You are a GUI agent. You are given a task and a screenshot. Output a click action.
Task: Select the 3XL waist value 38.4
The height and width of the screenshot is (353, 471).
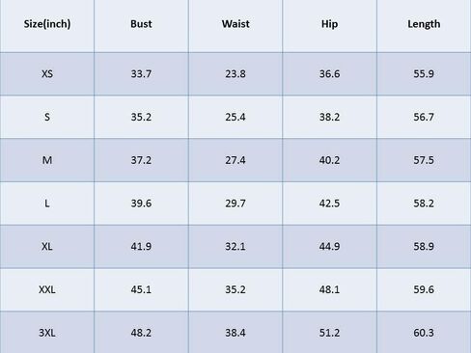(235, 333)
